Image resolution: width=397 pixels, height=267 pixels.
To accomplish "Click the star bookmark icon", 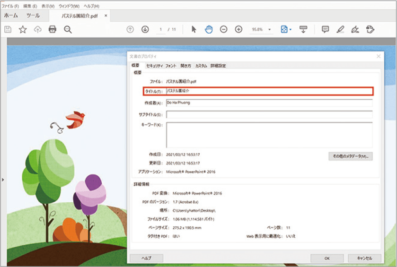I will 23,30.
